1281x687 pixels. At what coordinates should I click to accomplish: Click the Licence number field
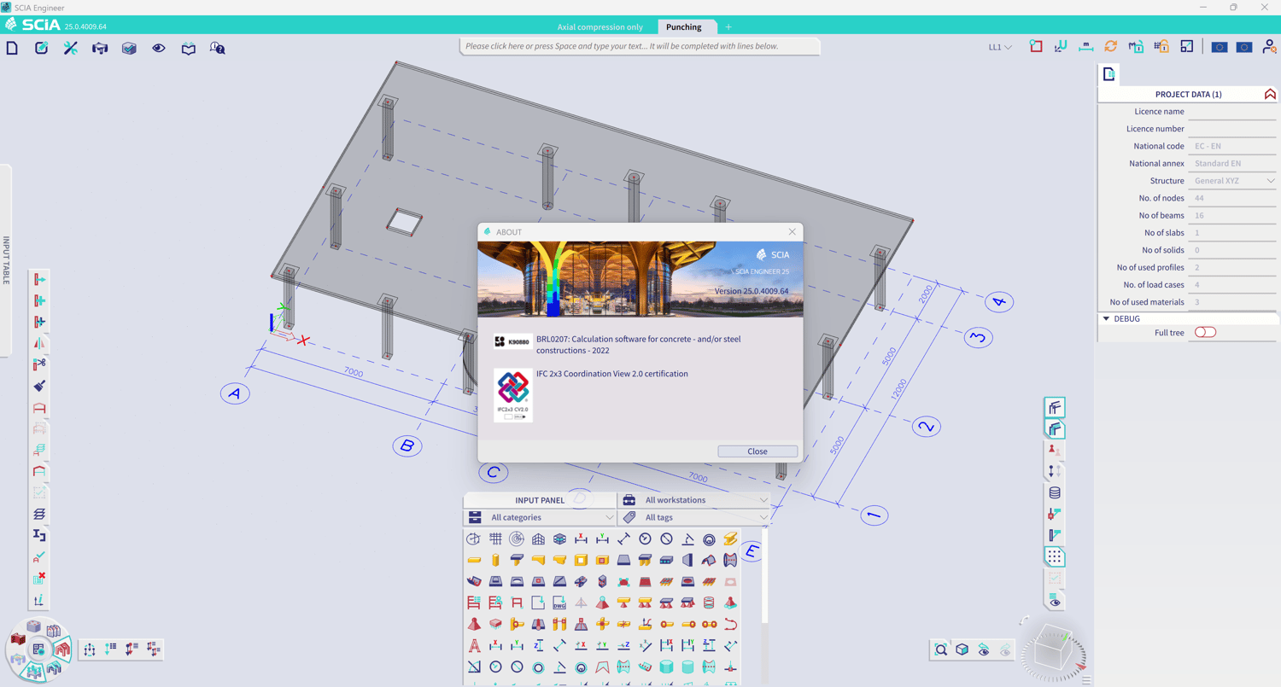(x=1233, y=129)
